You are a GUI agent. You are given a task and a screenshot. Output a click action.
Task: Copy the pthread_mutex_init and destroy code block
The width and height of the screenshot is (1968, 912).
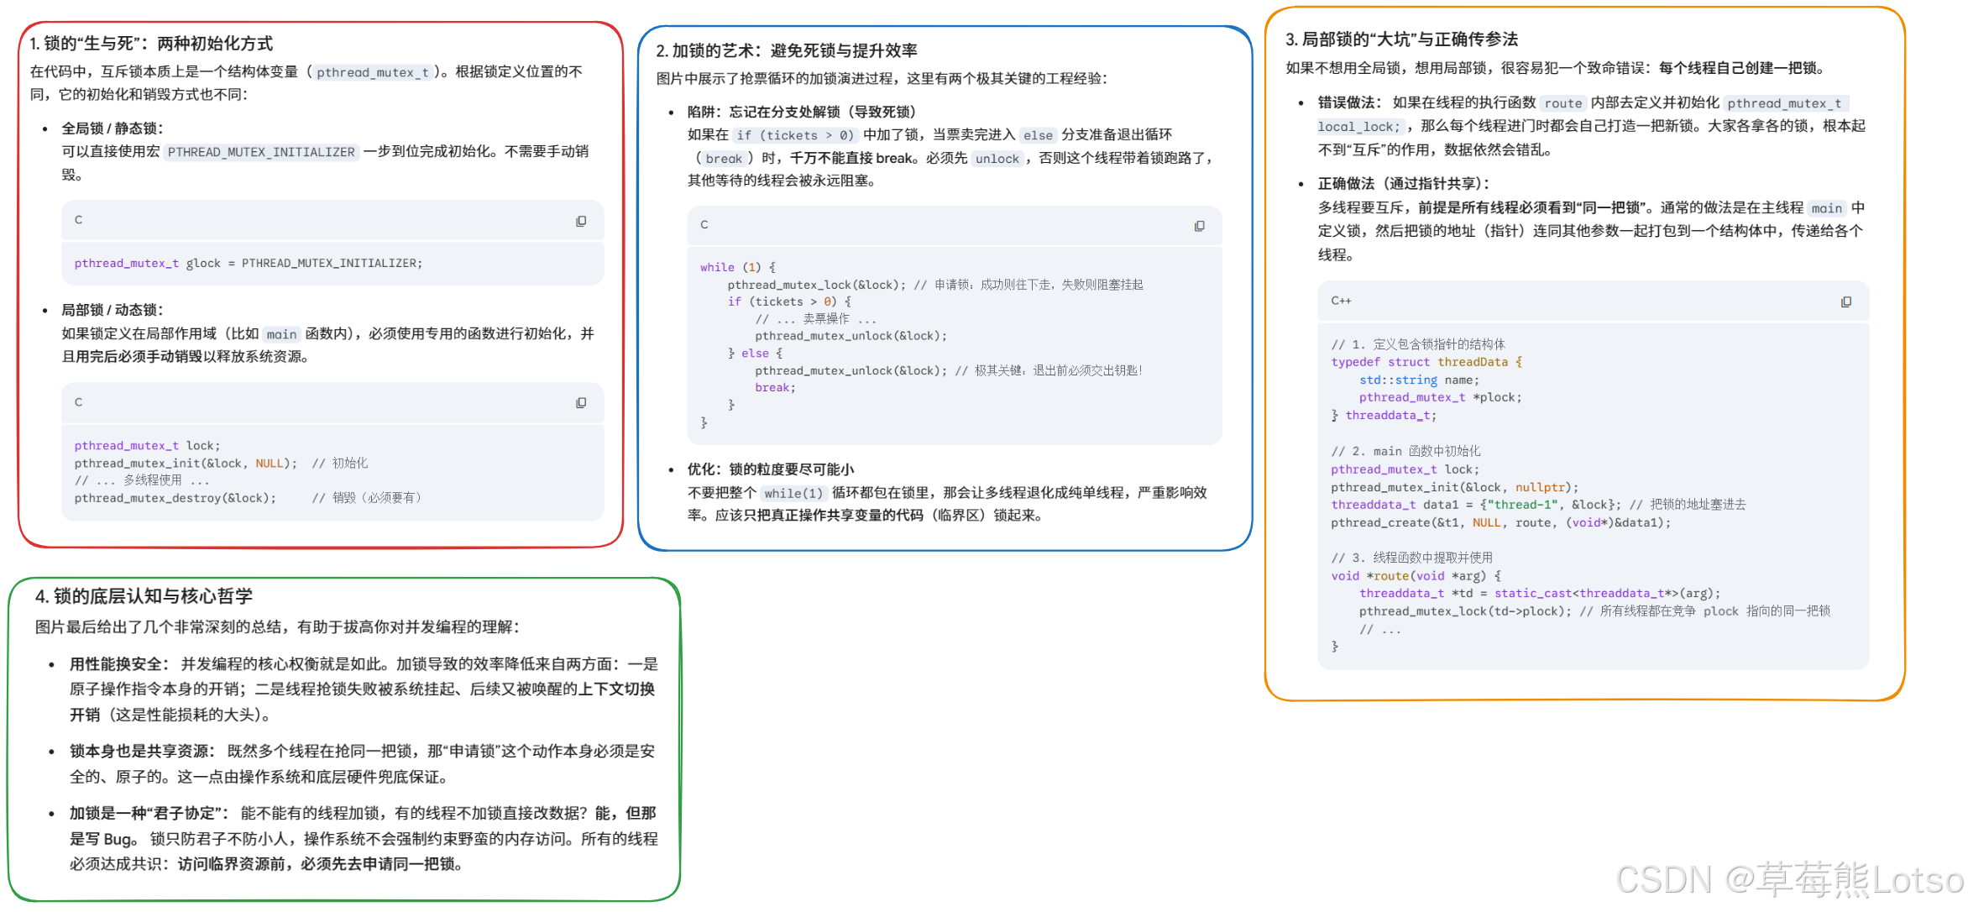(x=581, y=403)
